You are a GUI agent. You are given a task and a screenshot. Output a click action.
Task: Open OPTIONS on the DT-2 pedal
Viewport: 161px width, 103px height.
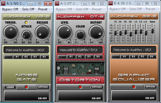pyautogui.click(x=97, y=87)
